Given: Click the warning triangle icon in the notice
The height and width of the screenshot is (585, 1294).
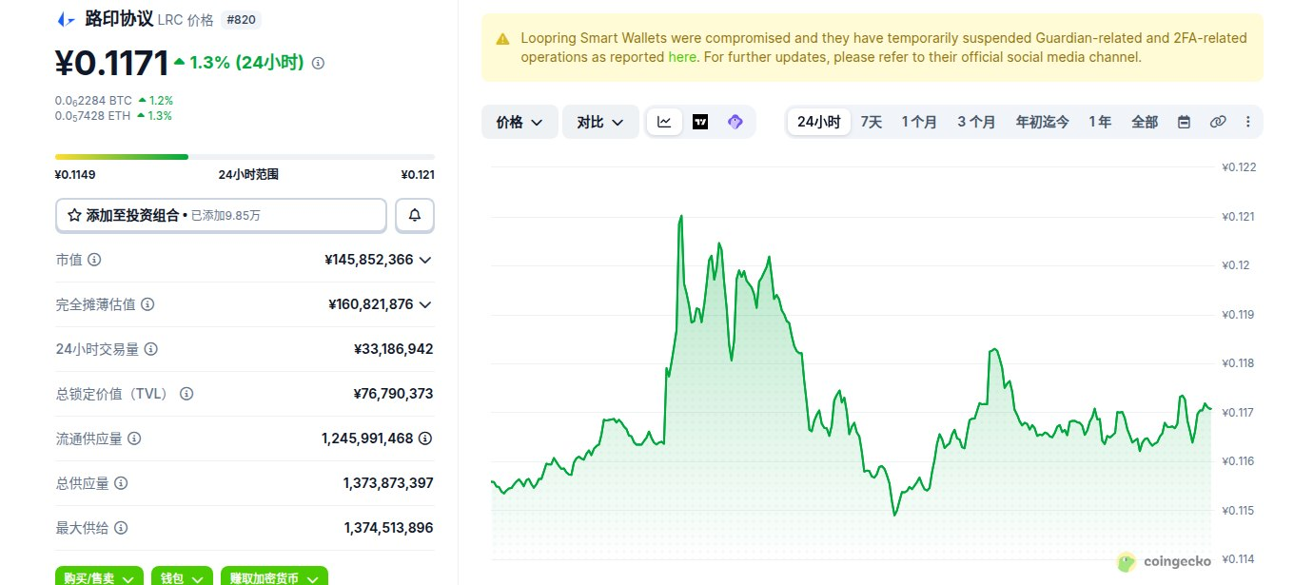Looking at the screenshot, I should pyautogui.click(x=502, y=39).
